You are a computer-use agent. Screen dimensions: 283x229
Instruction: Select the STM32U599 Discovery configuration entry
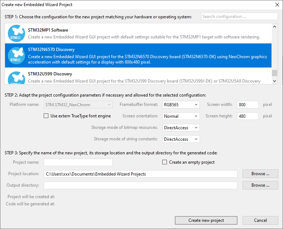(143, 78)
